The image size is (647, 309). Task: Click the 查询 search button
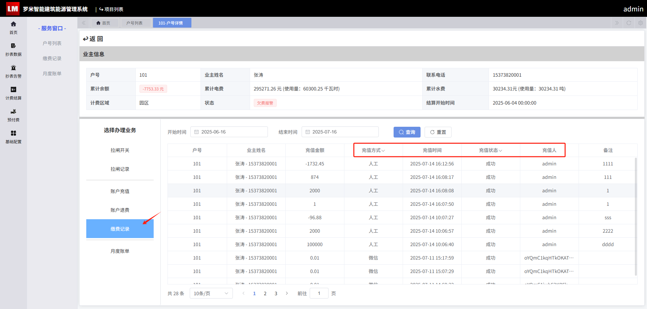[x=407, y=132]
